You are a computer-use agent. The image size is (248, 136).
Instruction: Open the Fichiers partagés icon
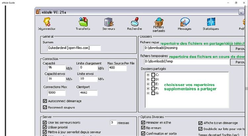[159, 22]
